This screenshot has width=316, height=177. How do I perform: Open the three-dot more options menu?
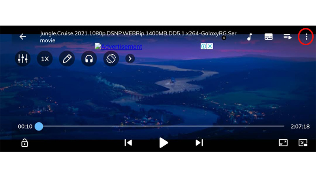click(x=306, y=37)
